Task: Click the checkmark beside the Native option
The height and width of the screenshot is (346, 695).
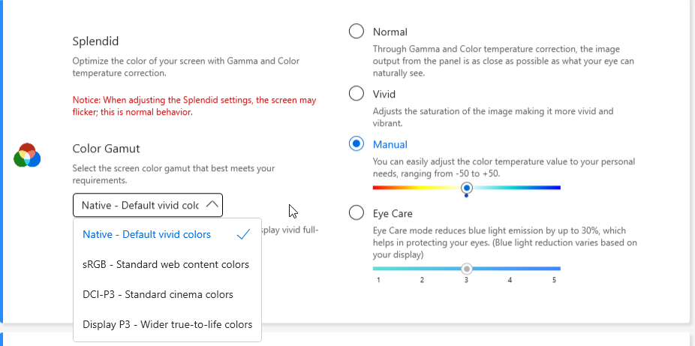Action: (242, 234)
